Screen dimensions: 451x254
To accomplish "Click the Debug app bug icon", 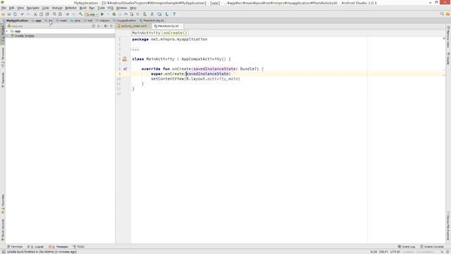I will click(x=114, y=14).
